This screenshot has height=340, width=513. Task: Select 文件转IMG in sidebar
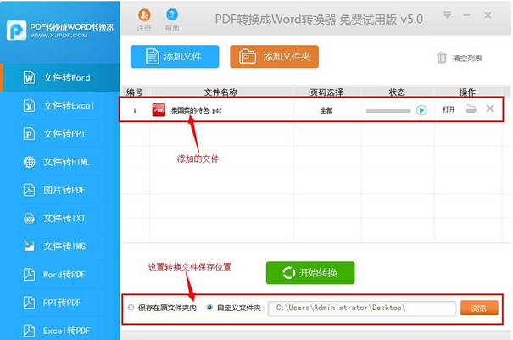(x=60, y=247)
